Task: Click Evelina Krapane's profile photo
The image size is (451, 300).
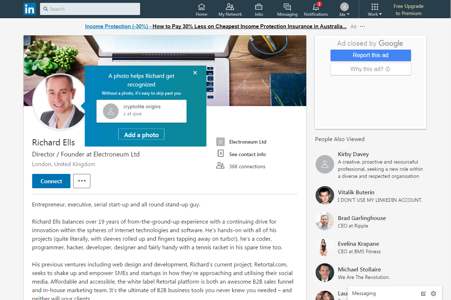Action: [x=325, y=247]
